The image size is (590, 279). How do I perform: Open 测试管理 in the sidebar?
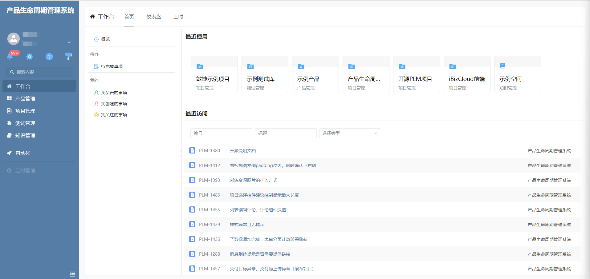click(39, 123)
